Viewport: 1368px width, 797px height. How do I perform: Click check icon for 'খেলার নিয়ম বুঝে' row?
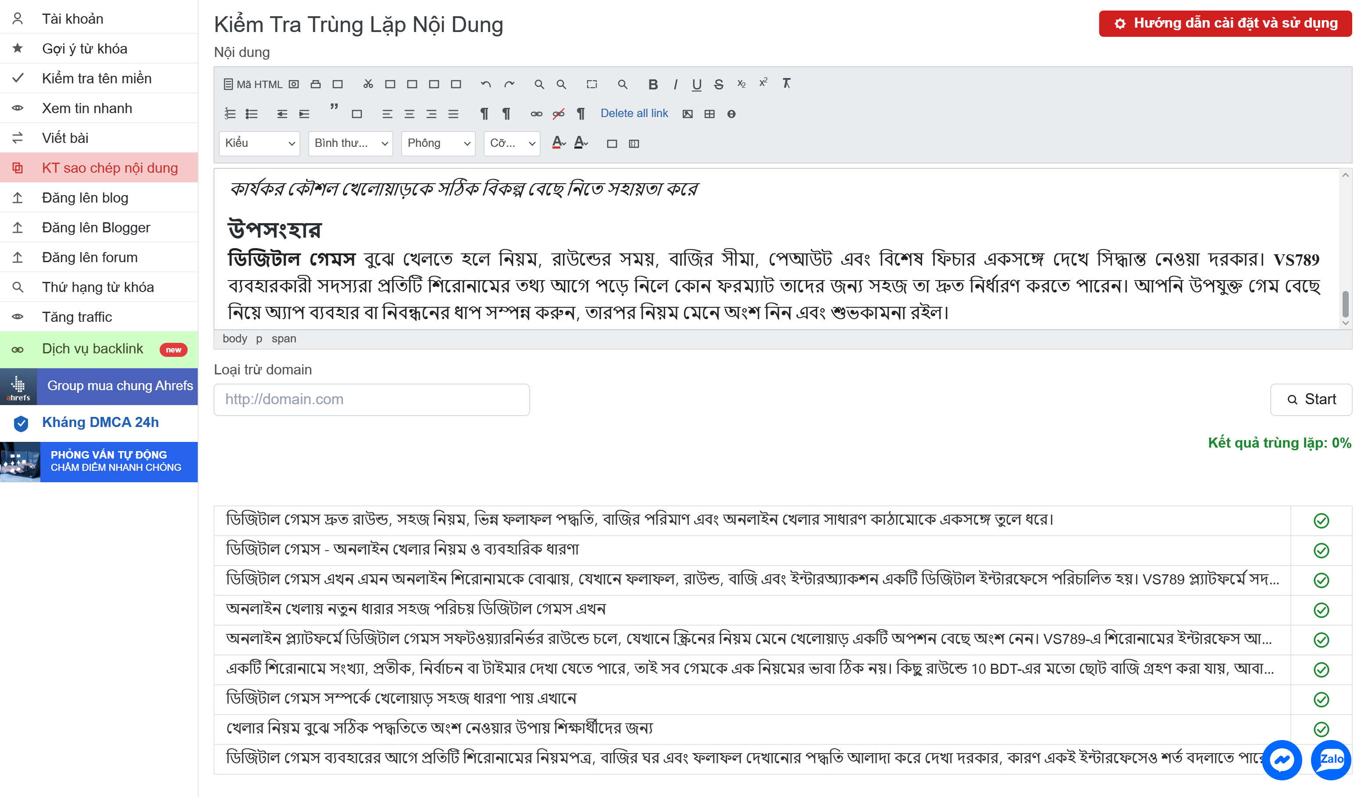point(1321,729)
